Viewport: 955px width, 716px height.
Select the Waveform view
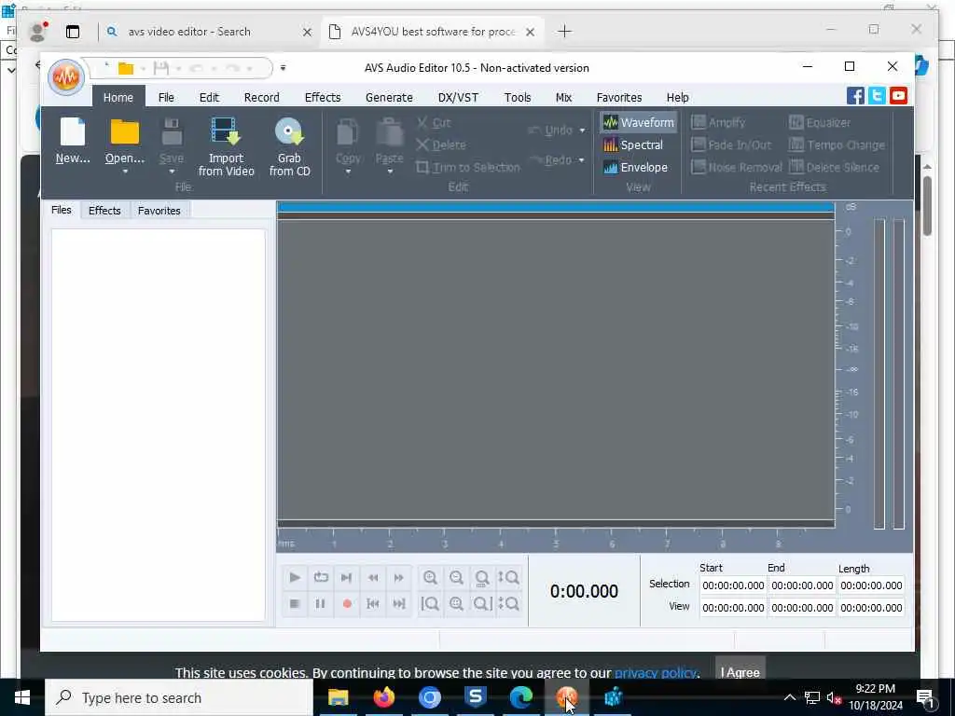(x=638, y=122)
